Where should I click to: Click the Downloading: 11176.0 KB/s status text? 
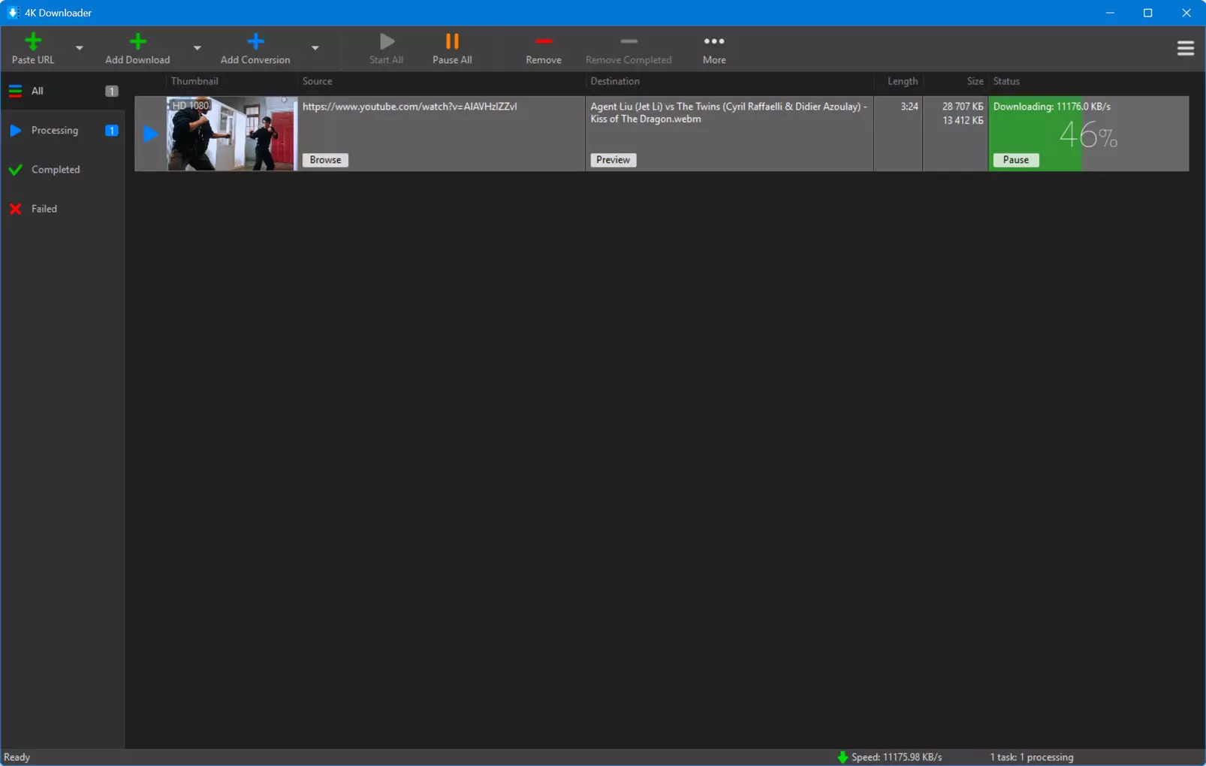tap(1051, 107)
